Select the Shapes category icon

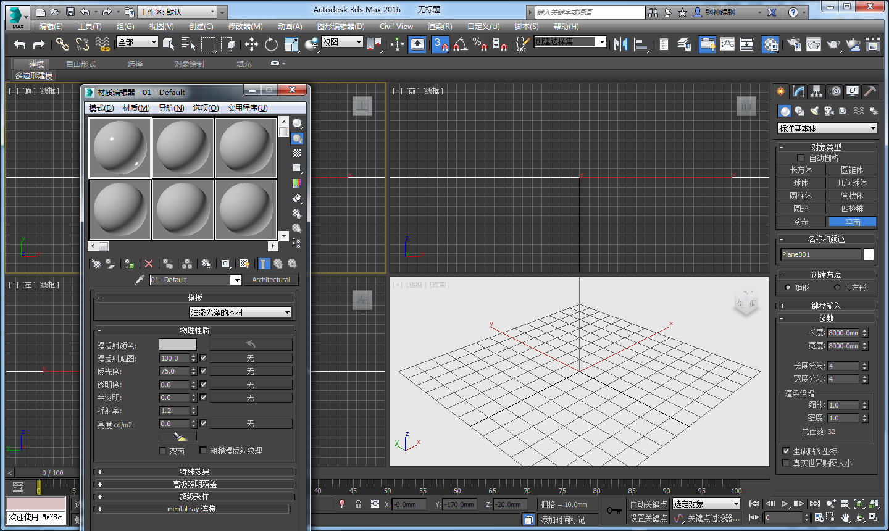(x=799, y=111)
